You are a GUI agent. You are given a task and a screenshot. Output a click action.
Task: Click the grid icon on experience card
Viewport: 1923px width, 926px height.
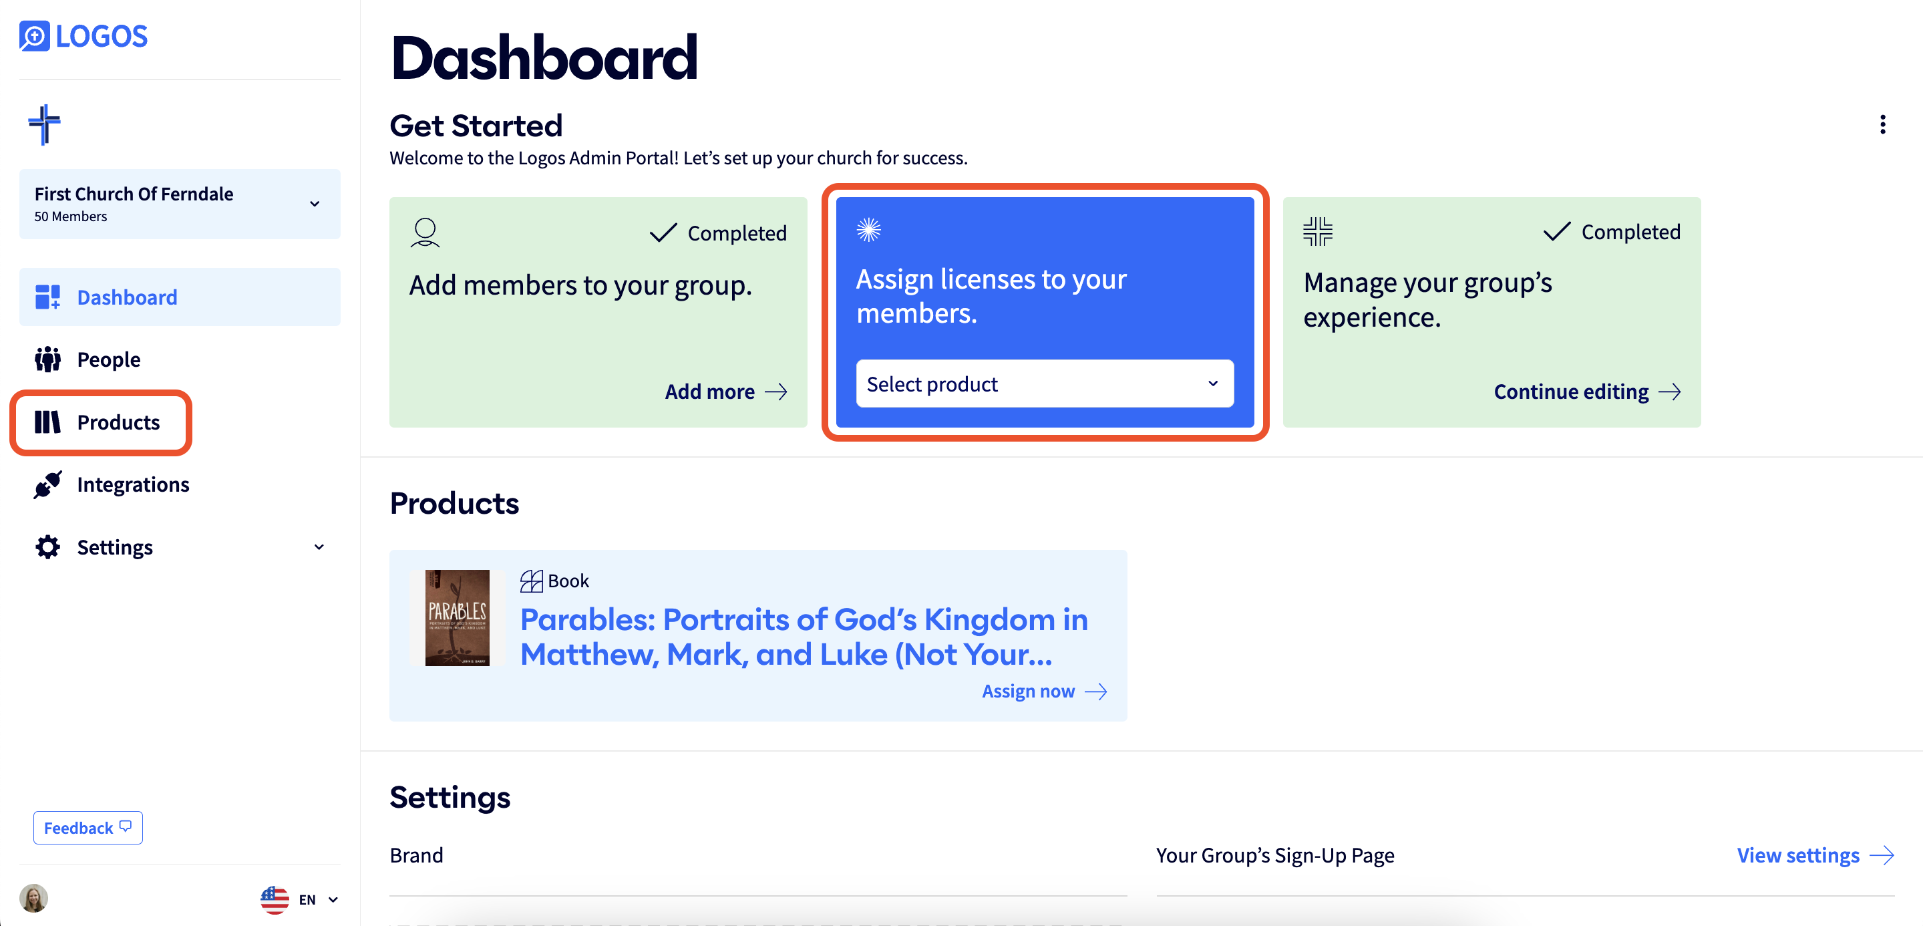[x=1318, y=231]
